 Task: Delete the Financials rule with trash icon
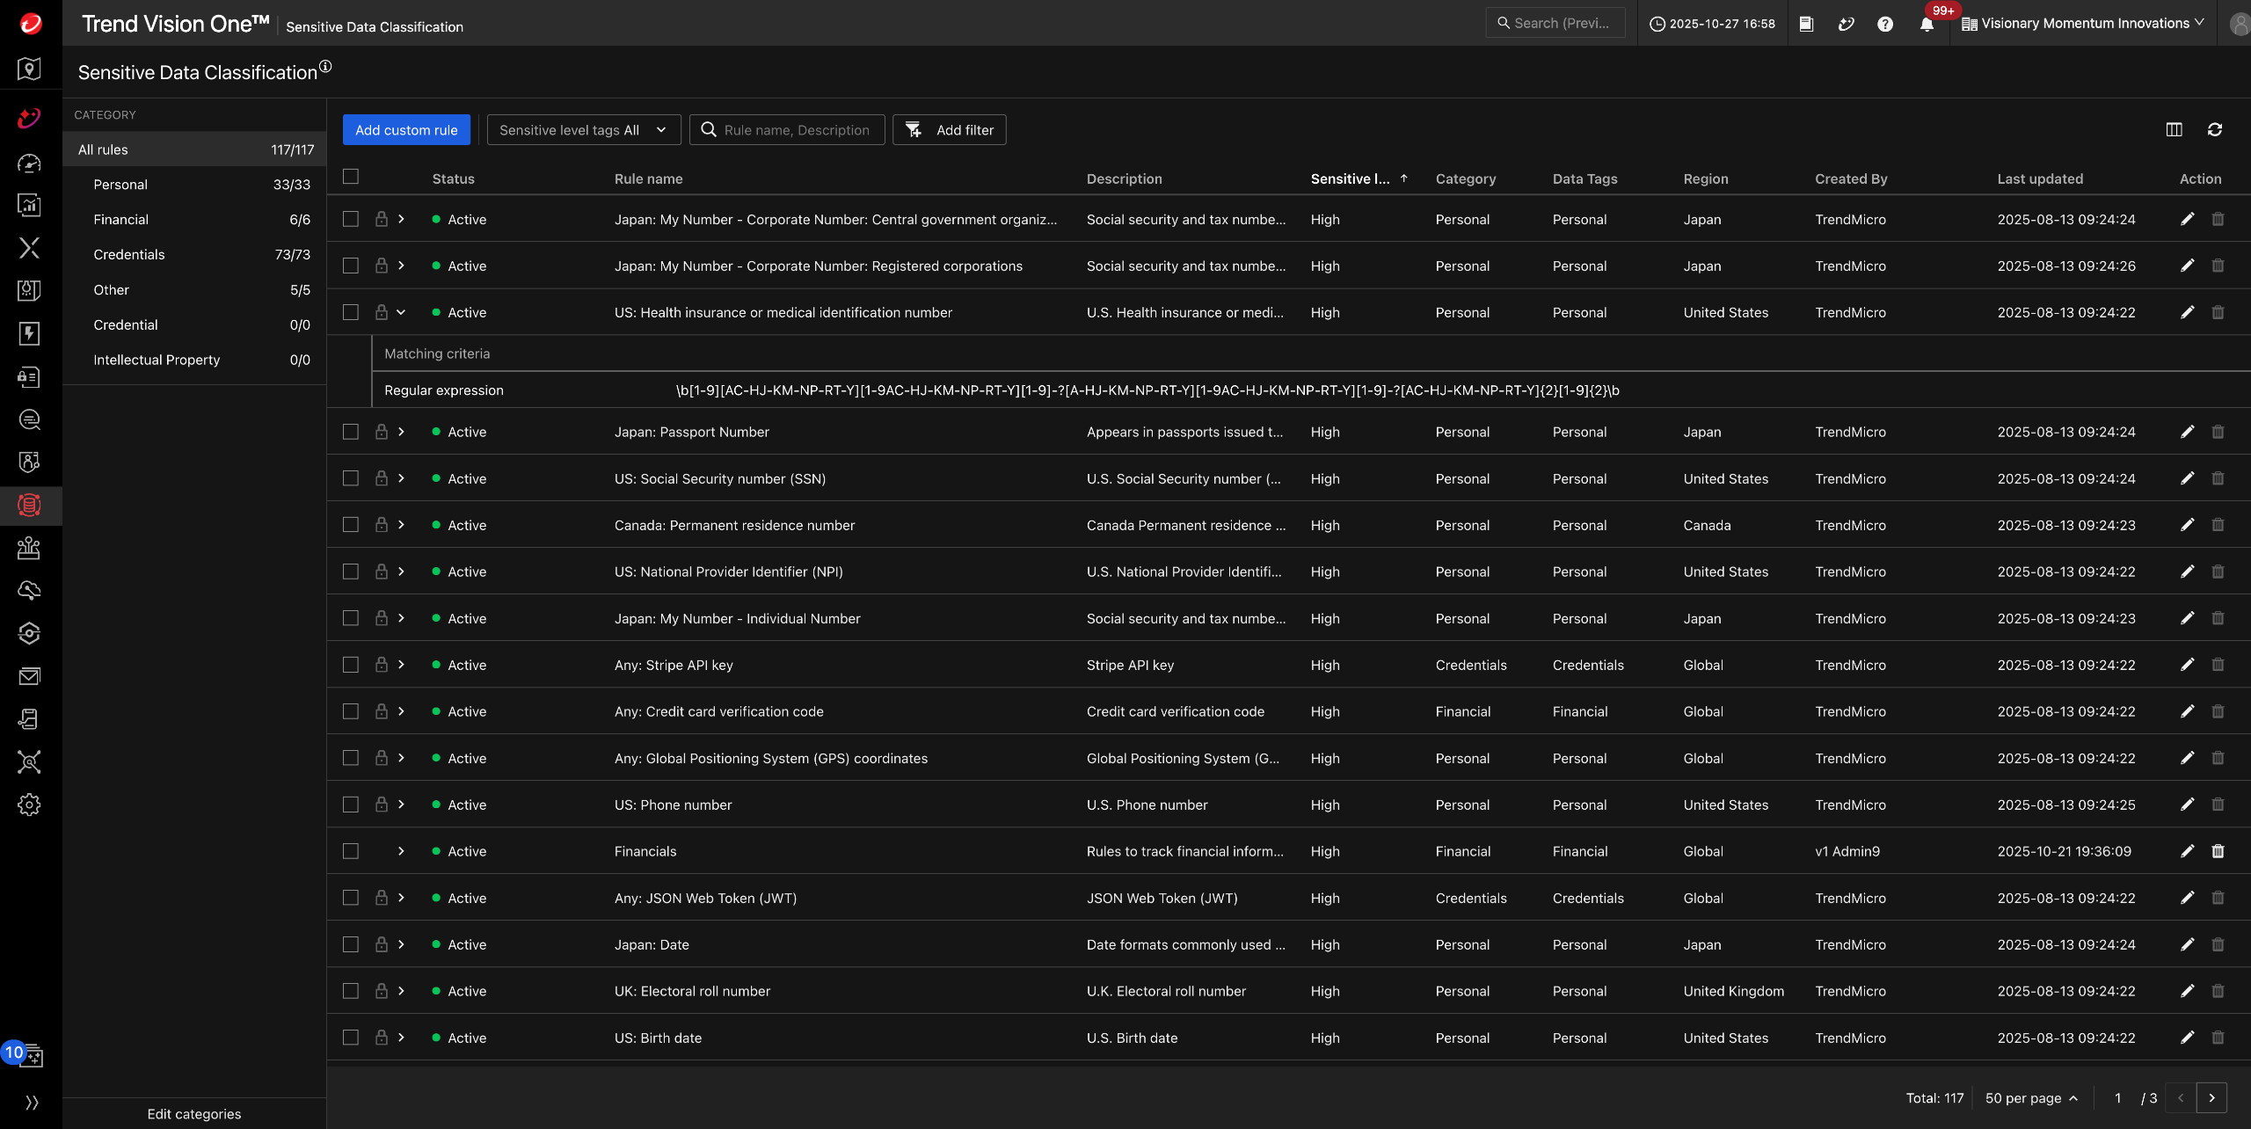pyautogui.click(x=2218, y=851)
